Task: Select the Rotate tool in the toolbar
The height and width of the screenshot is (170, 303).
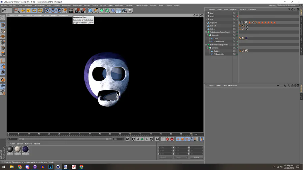Action: 34,10
